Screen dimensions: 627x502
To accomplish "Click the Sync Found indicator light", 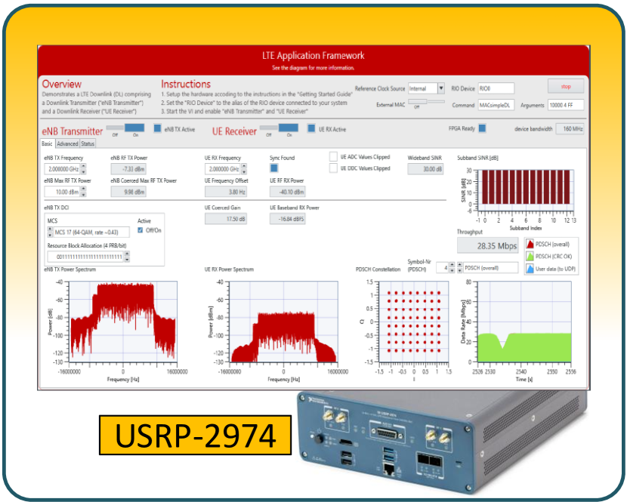I will (x=274, y=168).
